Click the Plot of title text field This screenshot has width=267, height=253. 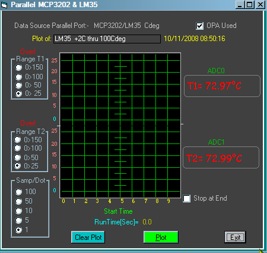pos(107,39)
